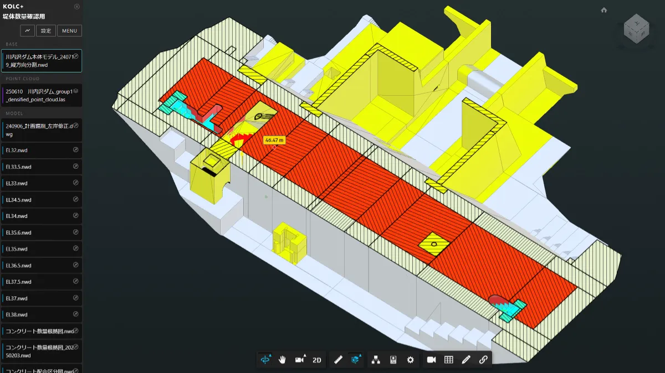
Task: Open the model hierarchy tree icon
Action: (x=376, y=360)
